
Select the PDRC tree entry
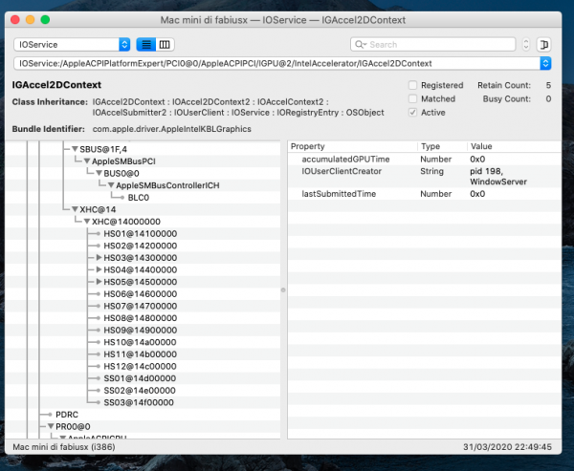pos(67,415)
